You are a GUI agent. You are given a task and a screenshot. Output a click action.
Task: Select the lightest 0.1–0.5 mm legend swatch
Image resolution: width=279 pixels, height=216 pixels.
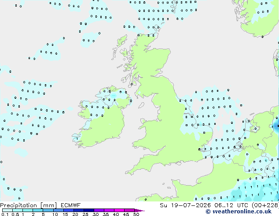coord(7,210)
